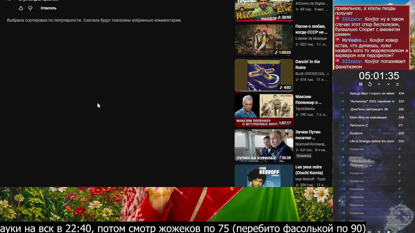The image size is (415, 233).
Task: Dislike the comment with the thumbs-down icon
Action: coord(30,8)
